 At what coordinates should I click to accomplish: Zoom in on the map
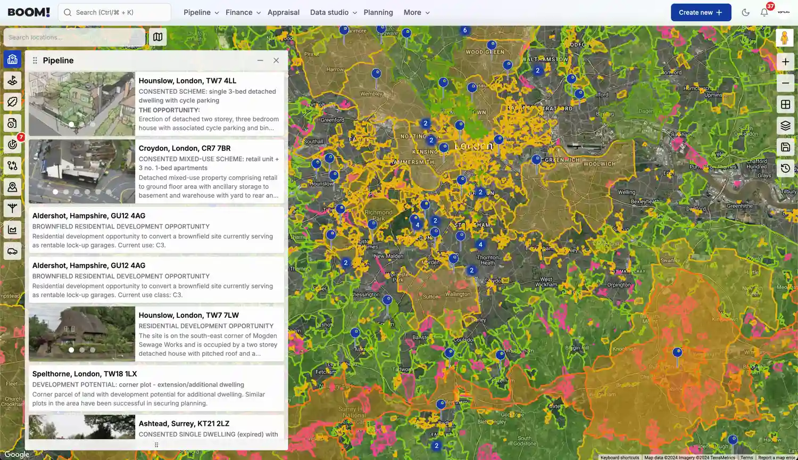[785, 62]
